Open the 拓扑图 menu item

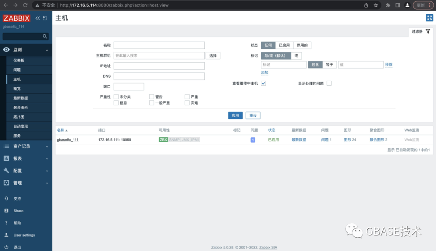(29, 117)
